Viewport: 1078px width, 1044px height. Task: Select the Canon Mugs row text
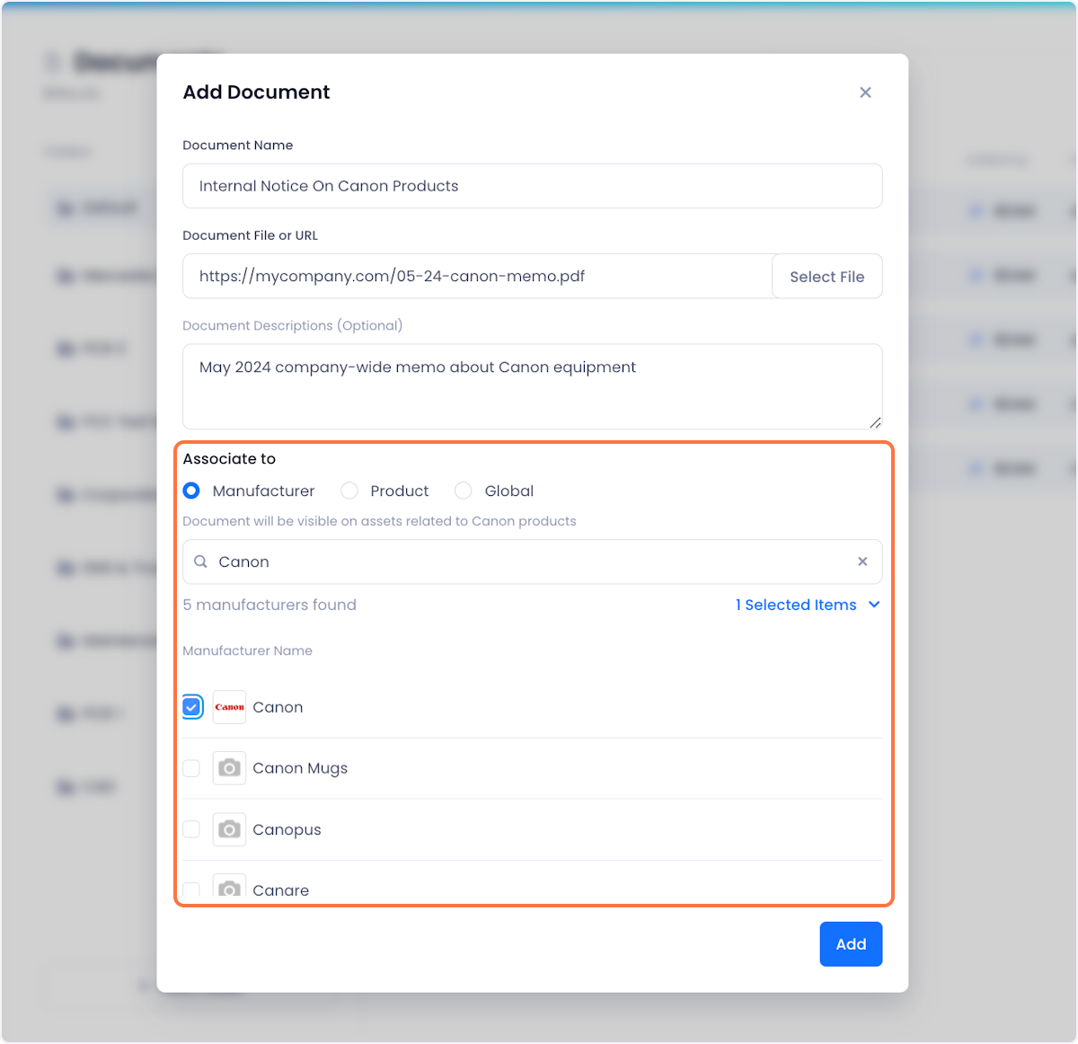pos(300,768)
